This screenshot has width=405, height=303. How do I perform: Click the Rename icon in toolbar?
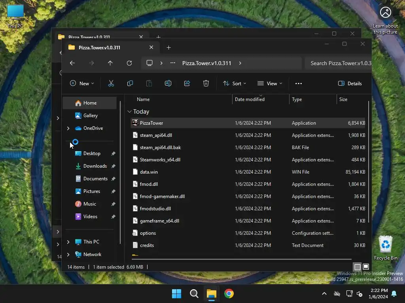168,84
